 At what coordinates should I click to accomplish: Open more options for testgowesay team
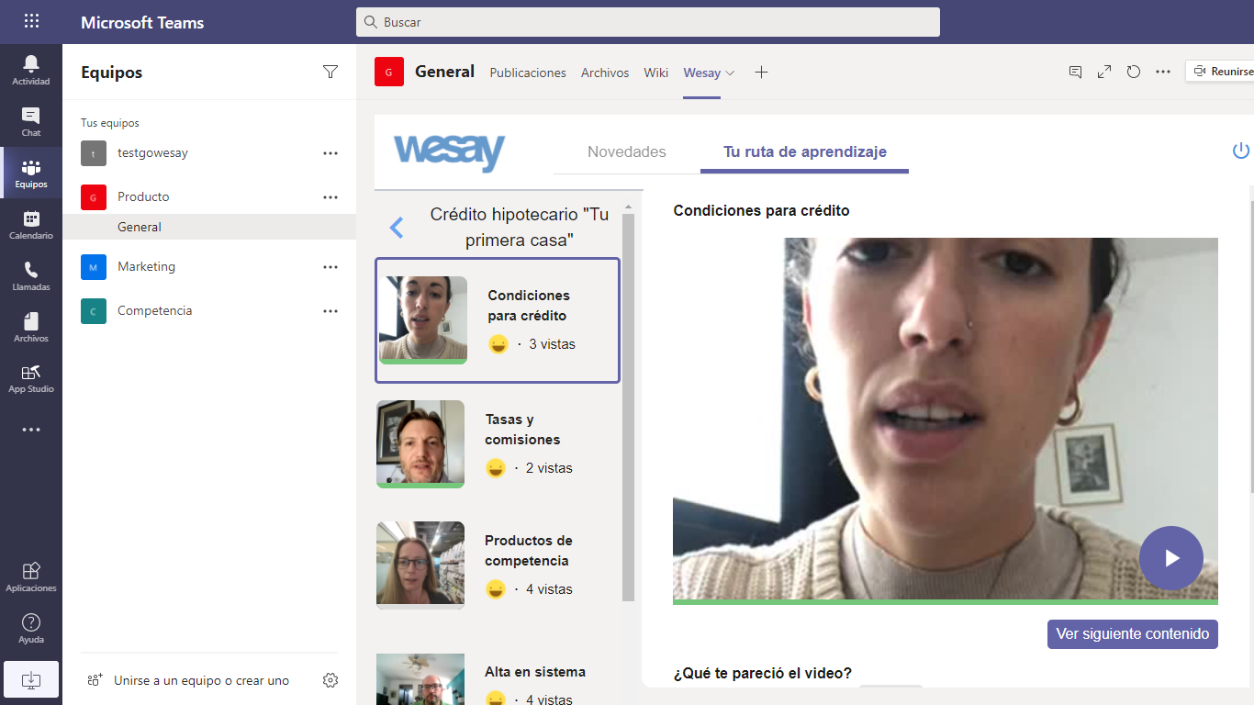(x=330, y=153)
